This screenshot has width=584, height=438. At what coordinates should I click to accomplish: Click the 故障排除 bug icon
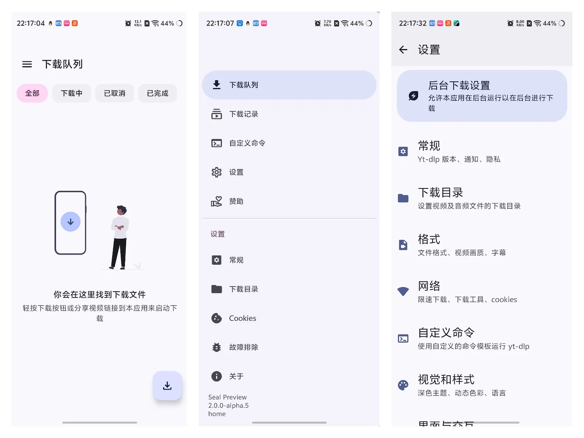click(216, 347)
